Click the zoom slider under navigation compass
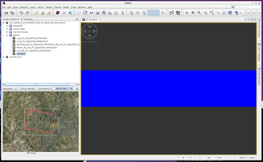The image size is (263, 162). click(90, 42)
